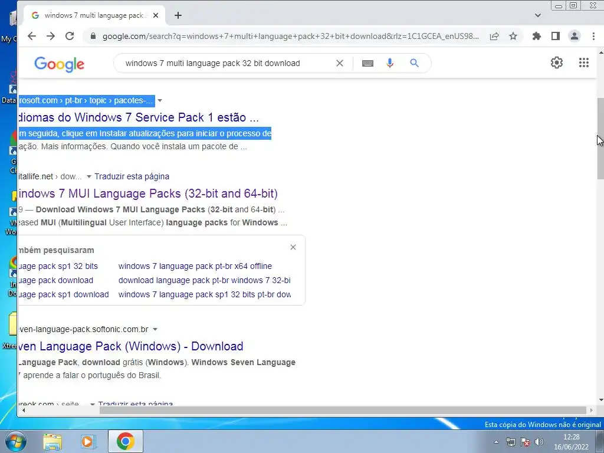
Task: Click the microsoft.com pt-br breadcrumb URL
Action: point(87,100)
